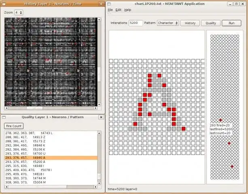Click History image vertical scrollbar up arrow

(99, 19)
